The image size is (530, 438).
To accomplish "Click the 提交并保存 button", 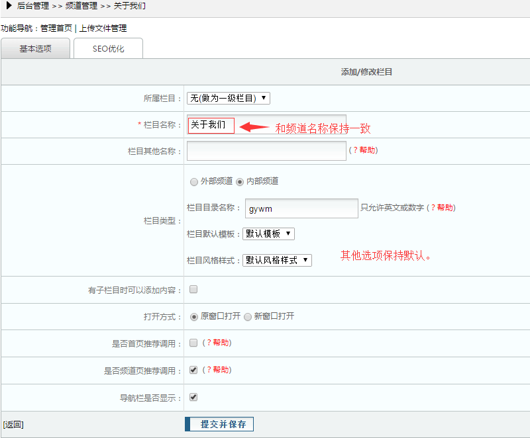I will [x=219, y=424].
